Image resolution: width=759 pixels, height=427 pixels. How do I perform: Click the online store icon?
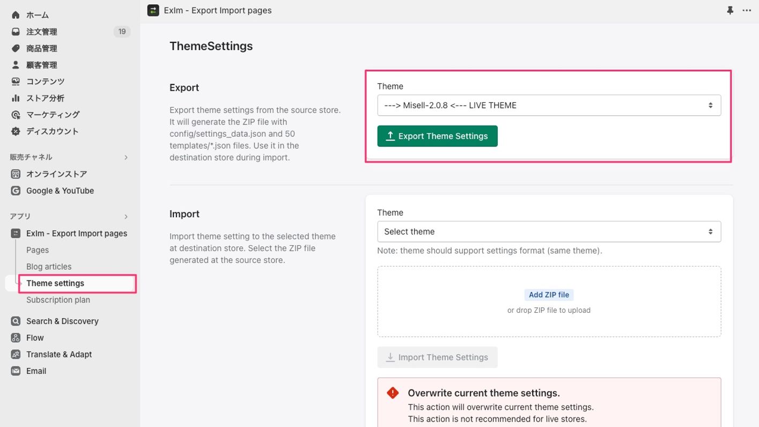16,174
